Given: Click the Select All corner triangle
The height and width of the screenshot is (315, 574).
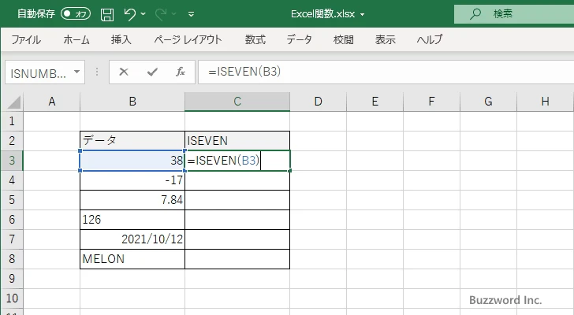Looking at the screenshot, I should [14, 102].
